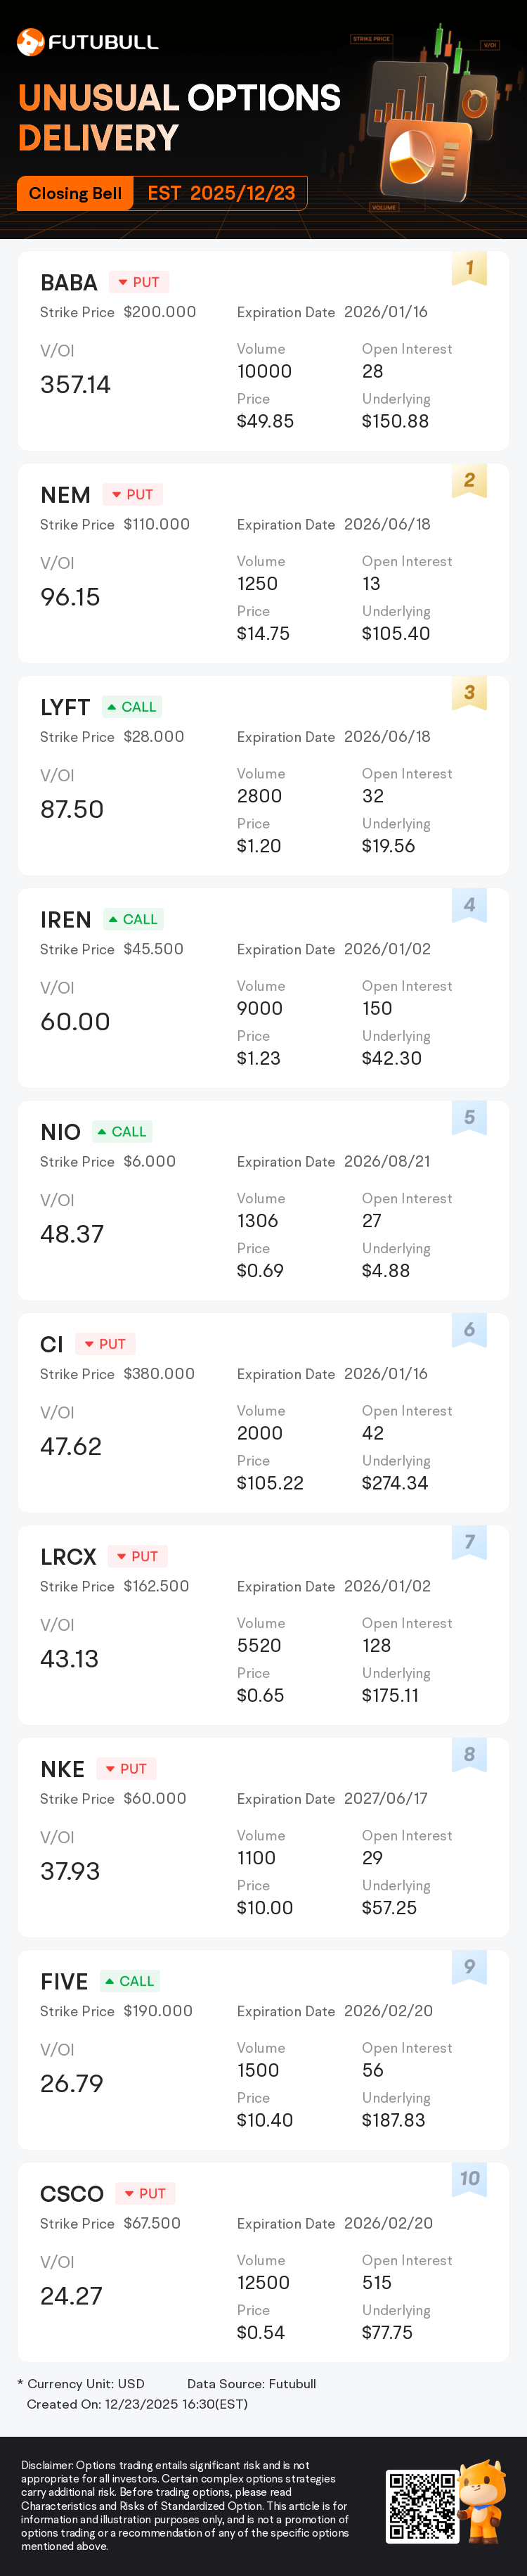527x2576 pixels.
Task: Click the CALL tag next to IREN
Action: coord(133,920)
